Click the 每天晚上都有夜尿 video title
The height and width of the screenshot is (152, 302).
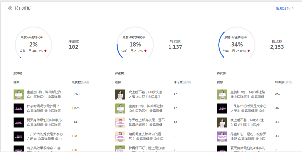147,122
